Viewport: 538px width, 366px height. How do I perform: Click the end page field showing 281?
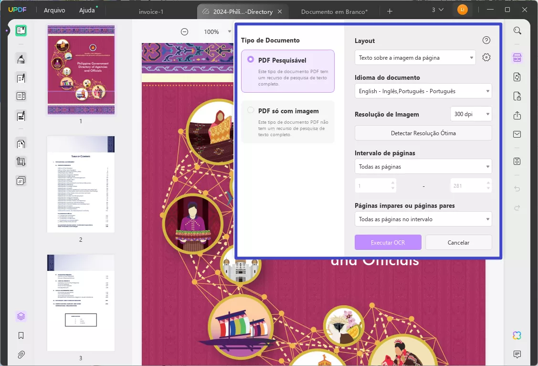pyautogui.click(x=471, y=186)
